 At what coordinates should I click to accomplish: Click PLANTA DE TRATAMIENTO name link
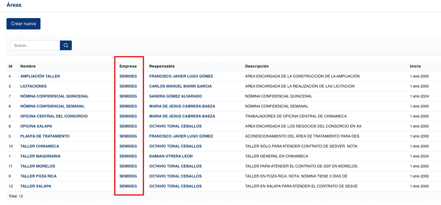coord(45,136)
